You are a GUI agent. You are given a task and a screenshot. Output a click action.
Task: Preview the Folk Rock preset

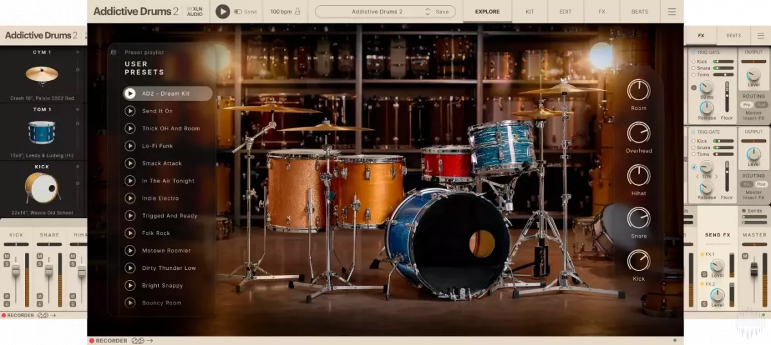tap(130, 233)
